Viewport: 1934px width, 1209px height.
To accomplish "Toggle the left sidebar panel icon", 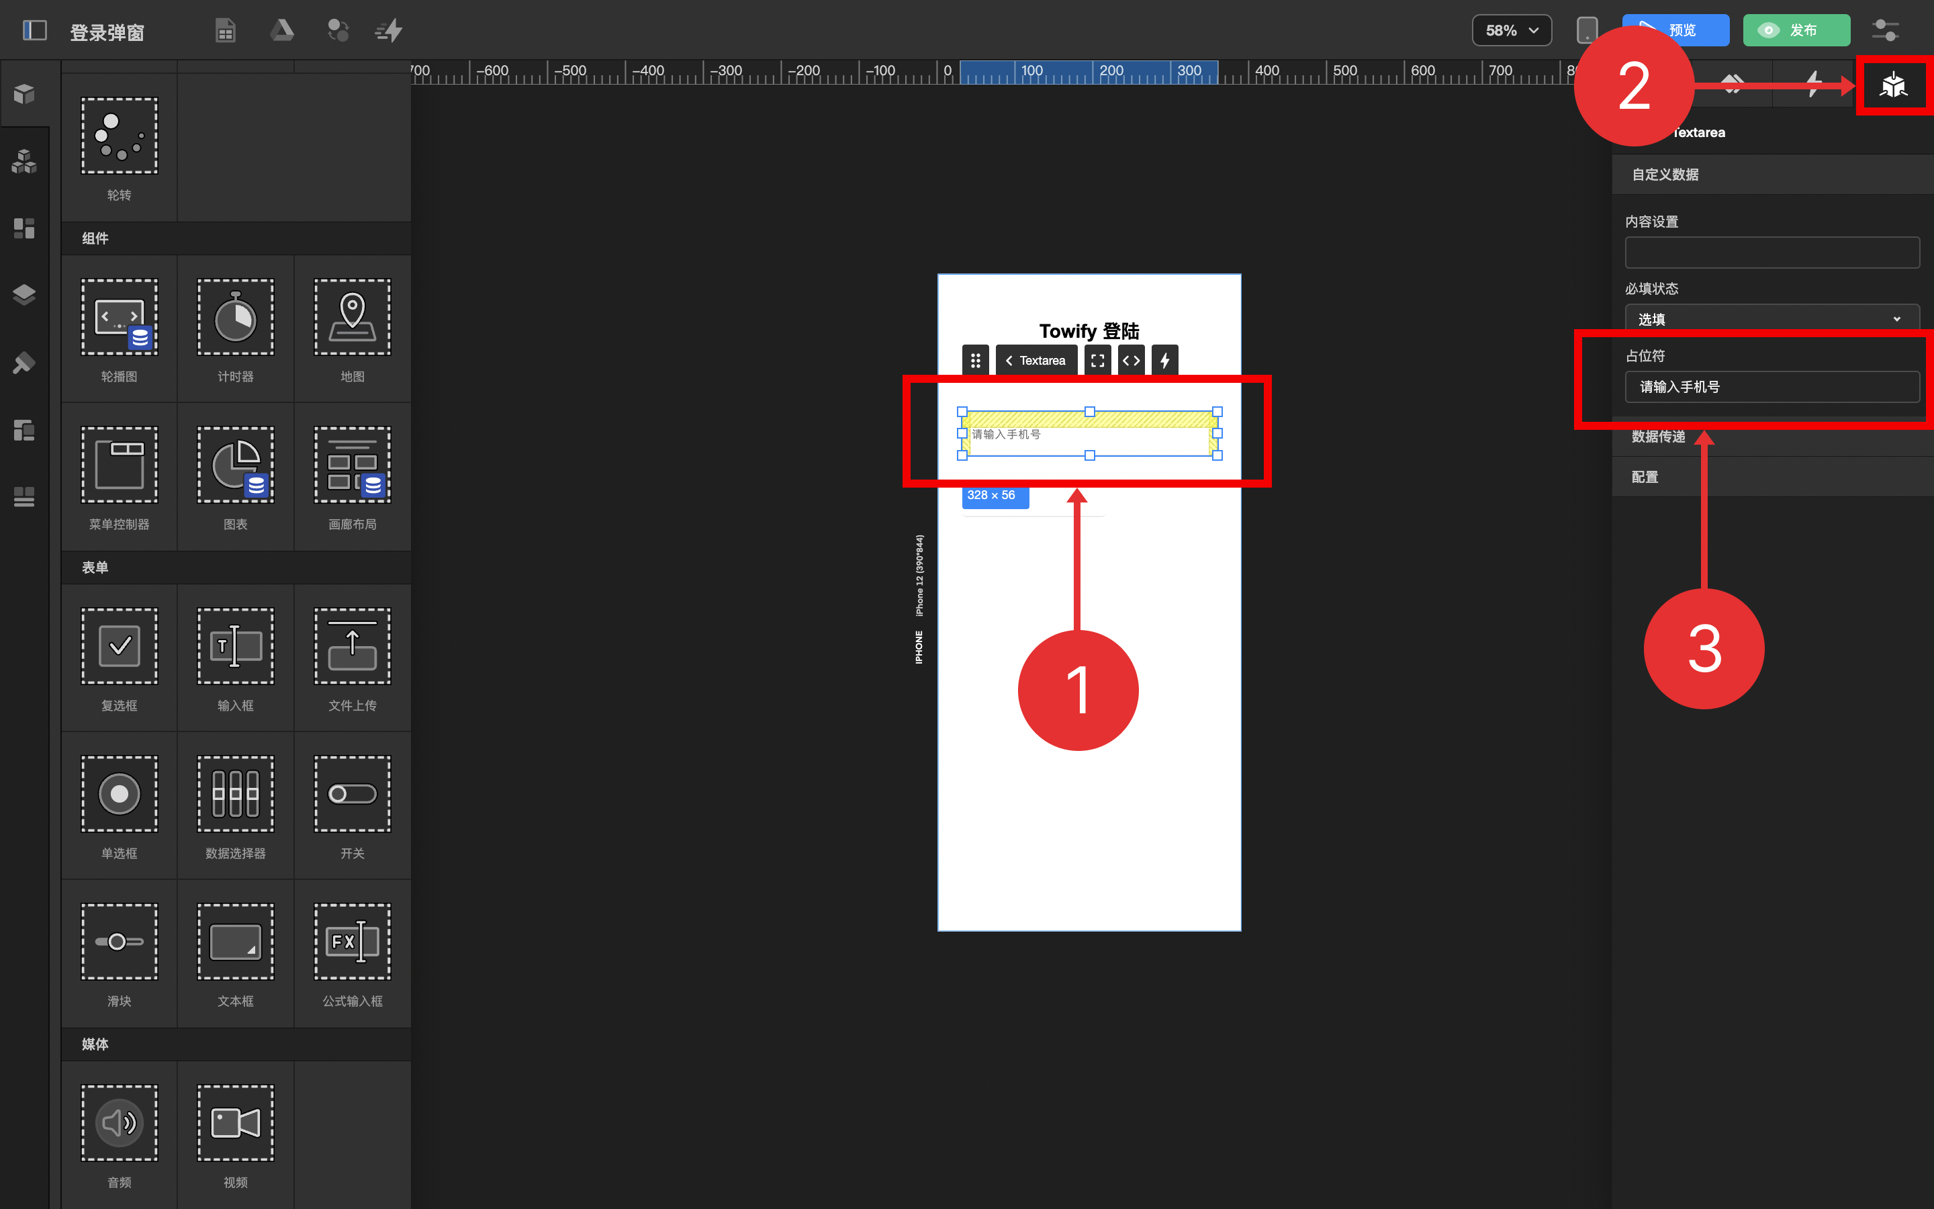I will point(34,30).
